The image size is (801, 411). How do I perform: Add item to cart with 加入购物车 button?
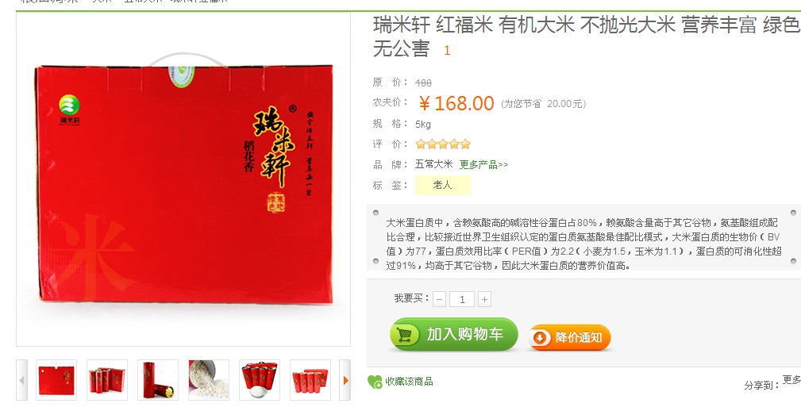tap(453, 334)
